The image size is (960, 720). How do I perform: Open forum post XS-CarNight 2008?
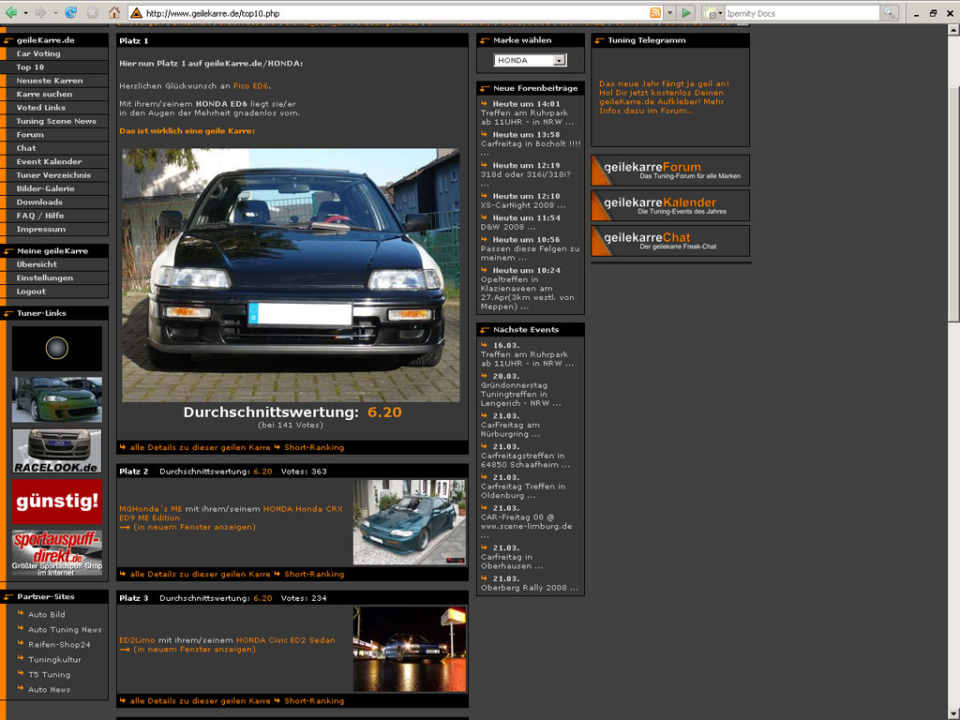(x=523, y=205)
